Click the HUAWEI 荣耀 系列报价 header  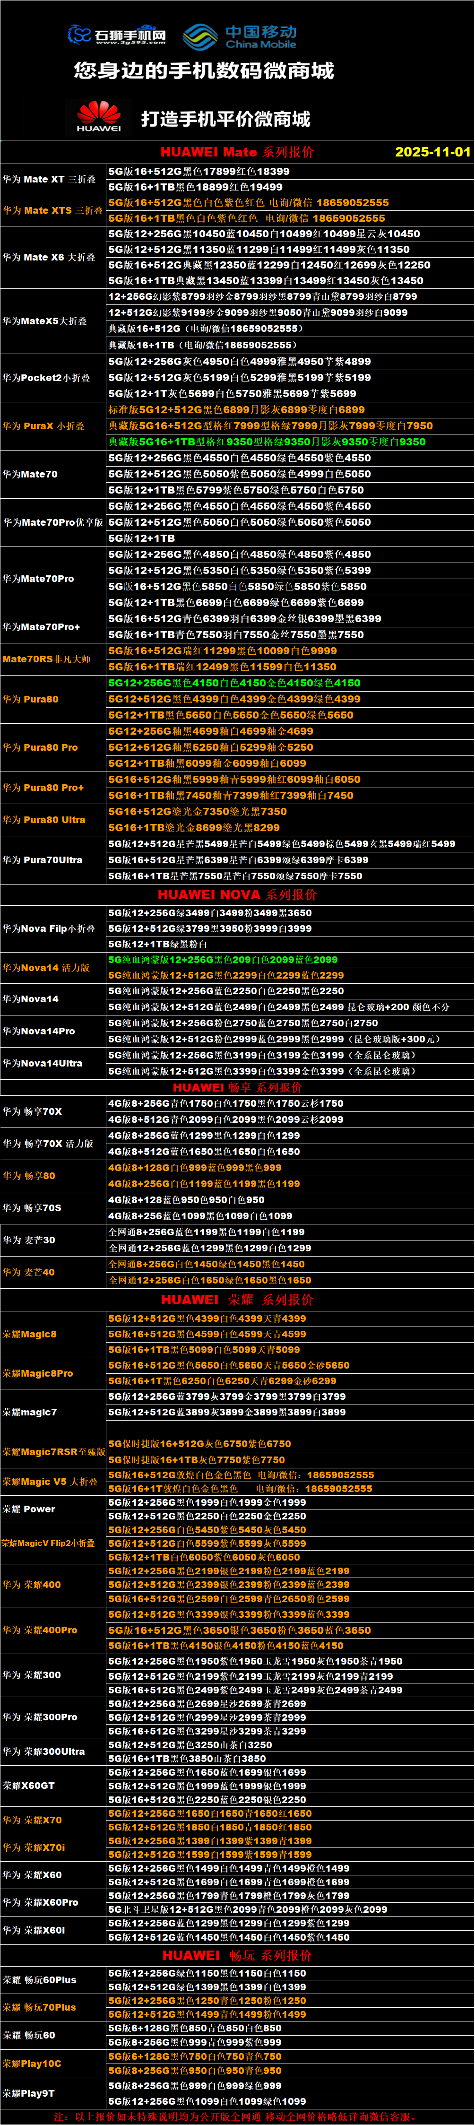[237, 1299]
